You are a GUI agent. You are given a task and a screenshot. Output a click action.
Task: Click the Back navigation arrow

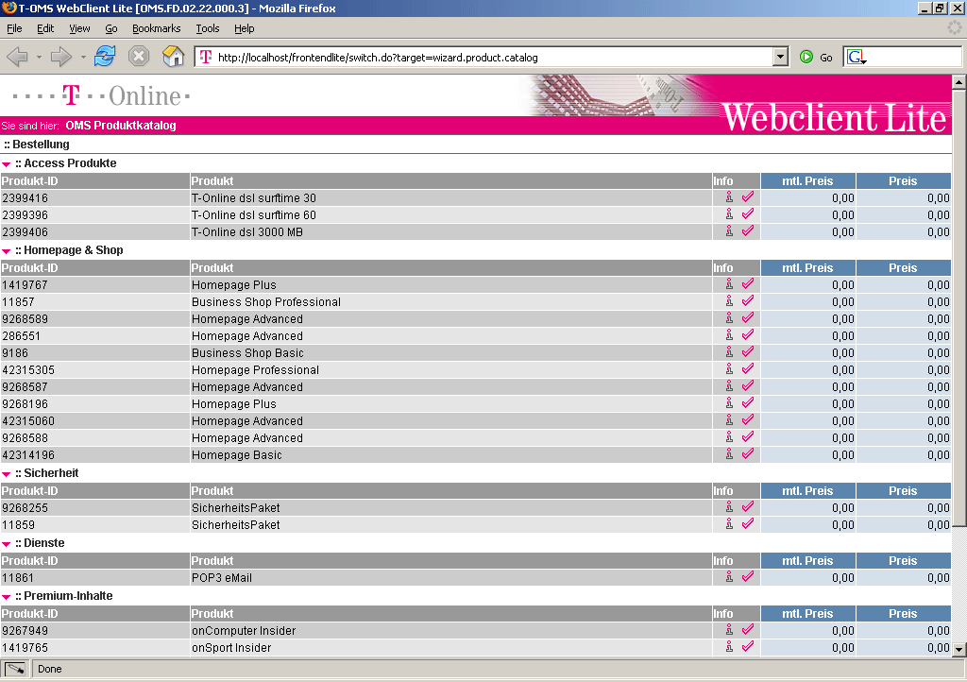(x=17, y=57)
